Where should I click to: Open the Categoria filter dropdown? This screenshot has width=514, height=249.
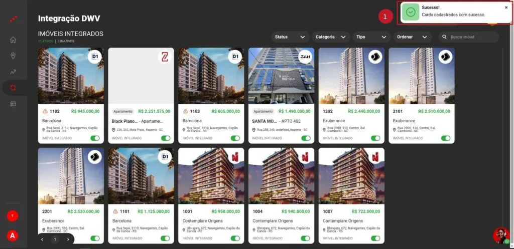(330, 37)
